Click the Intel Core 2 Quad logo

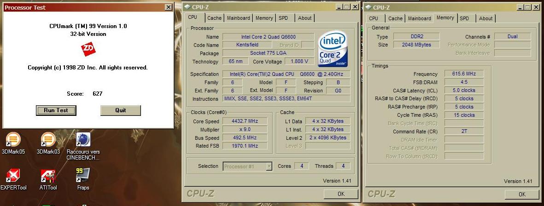pos(333,48)
